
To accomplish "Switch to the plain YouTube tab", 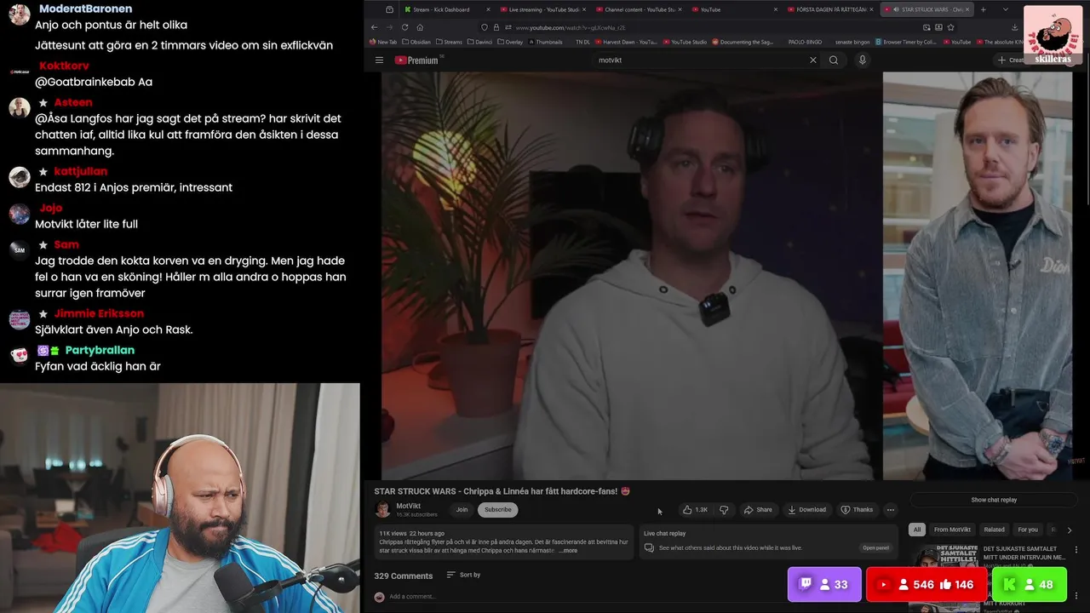I will click(734, 9).
